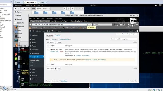The height and width of the screenshot is (91, 163).
Task: Bookmark this page with the star icon
Action: click(114, 25)
